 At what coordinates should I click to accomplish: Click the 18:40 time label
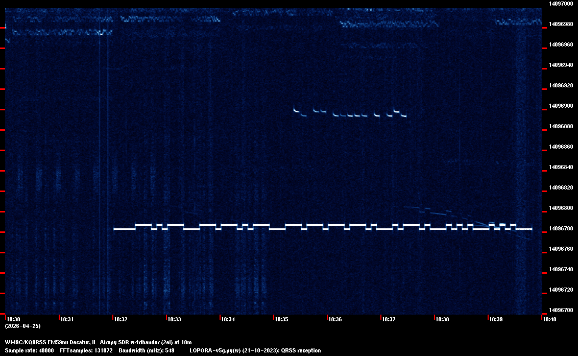click(549, 319)
